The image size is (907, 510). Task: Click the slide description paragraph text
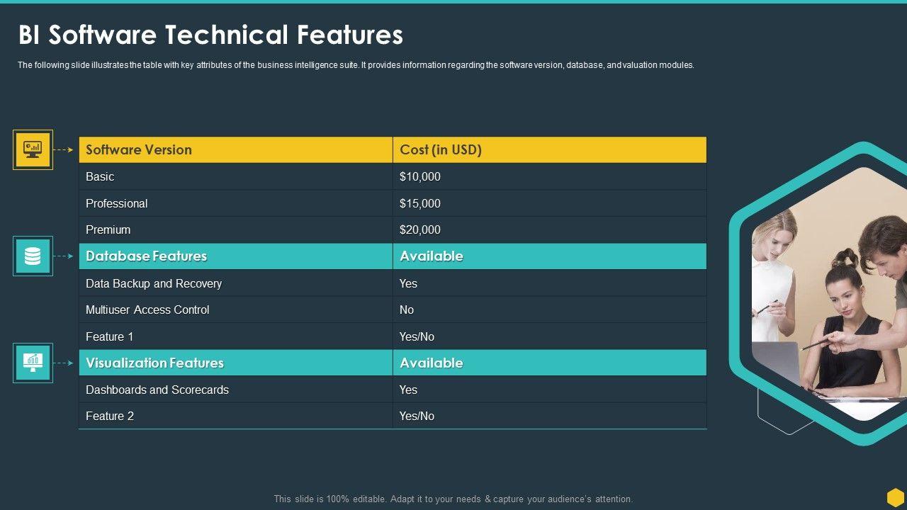356,65
